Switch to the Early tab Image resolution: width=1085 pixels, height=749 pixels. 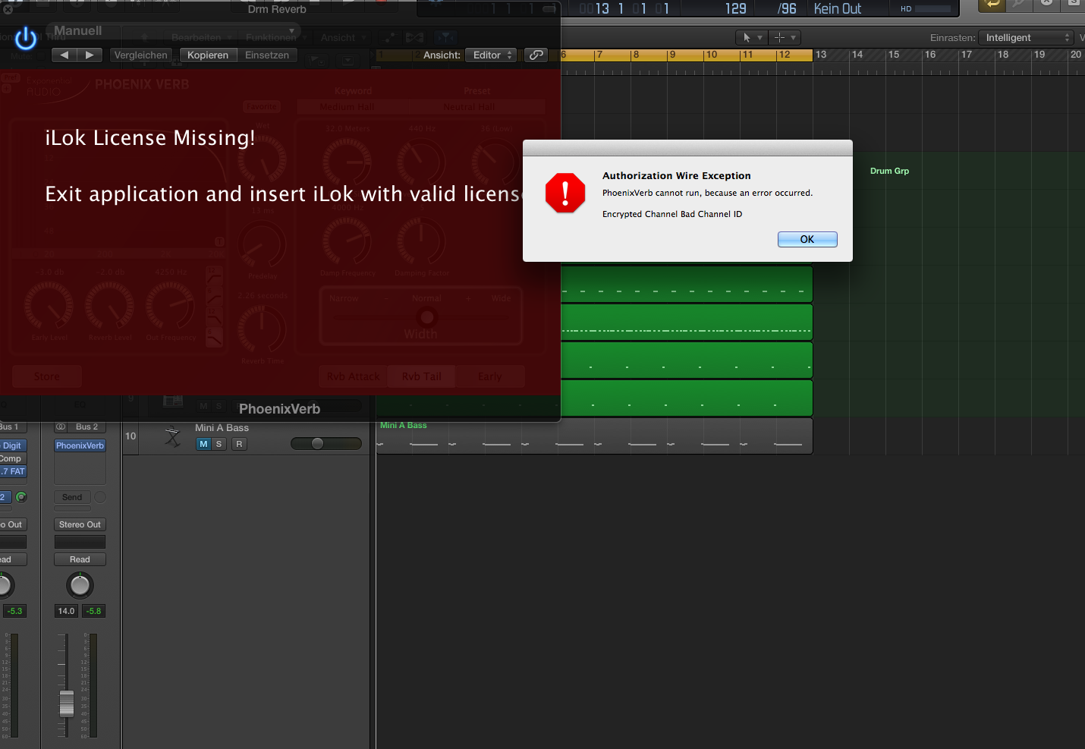tap(489, 376)
